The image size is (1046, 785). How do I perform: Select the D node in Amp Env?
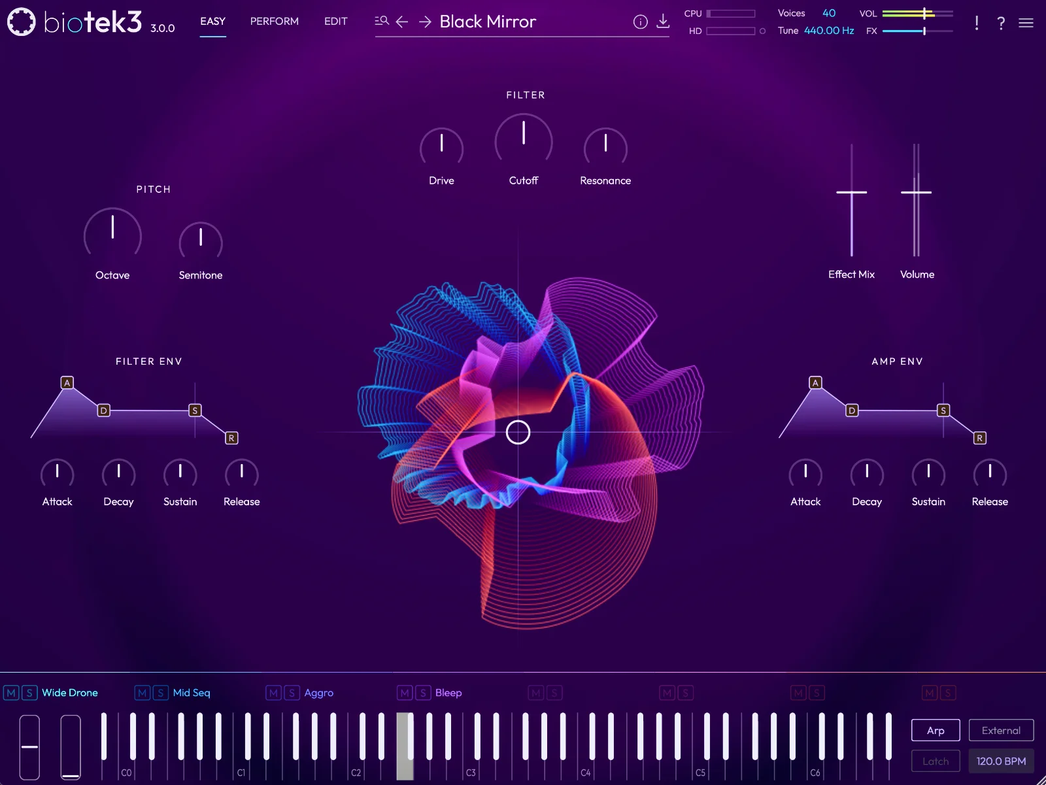[x=852, y=410]
